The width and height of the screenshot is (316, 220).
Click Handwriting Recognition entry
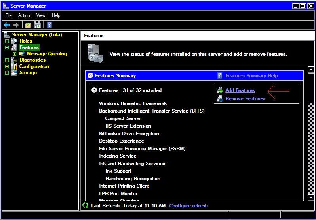[x=133, y=179]
